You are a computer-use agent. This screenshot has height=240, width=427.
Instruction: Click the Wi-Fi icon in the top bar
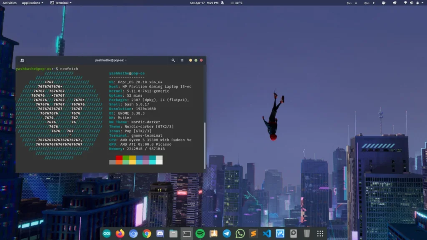click(x=405, y=3)
